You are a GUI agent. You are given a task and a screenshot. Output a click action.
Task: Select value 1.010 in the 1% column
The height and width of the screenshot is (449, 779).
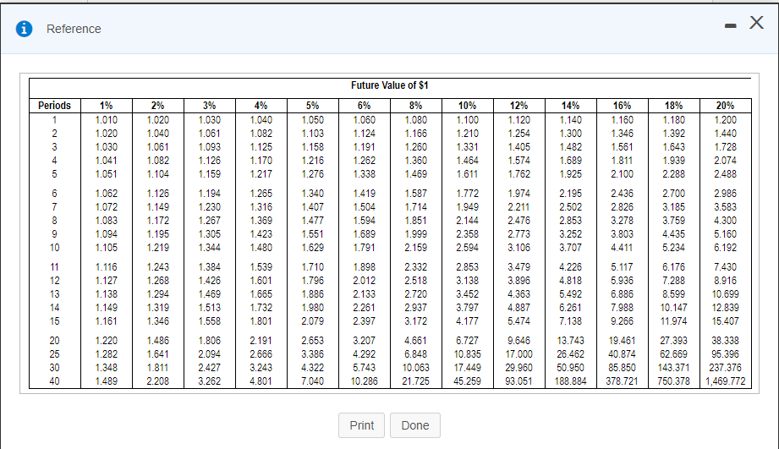click(106, 120)
